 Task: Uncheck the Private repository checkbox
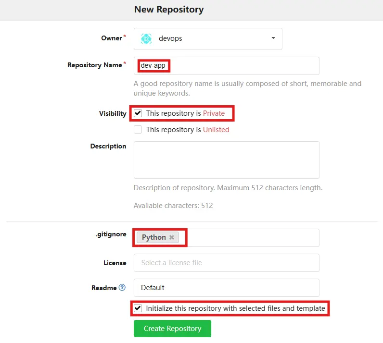[138, 113]
